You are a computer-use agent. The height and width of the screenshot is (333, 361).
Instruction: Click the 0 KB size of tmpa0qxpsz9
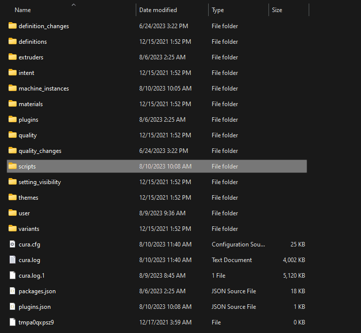click(x=299, y=322)
